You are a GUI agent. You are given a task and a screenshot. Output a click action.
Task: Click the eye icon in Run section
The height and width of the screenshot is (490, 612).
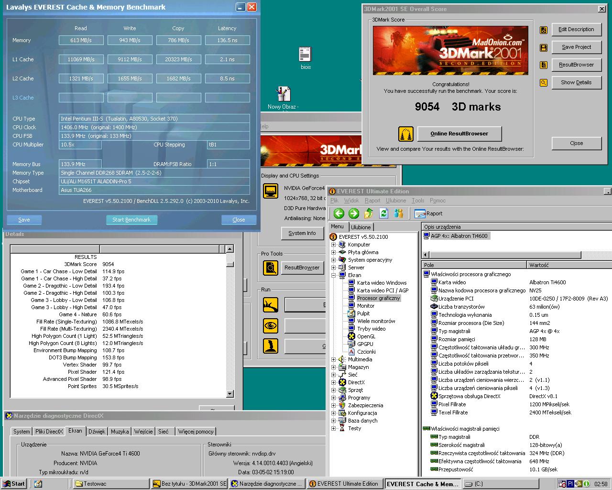pos(271,326)
